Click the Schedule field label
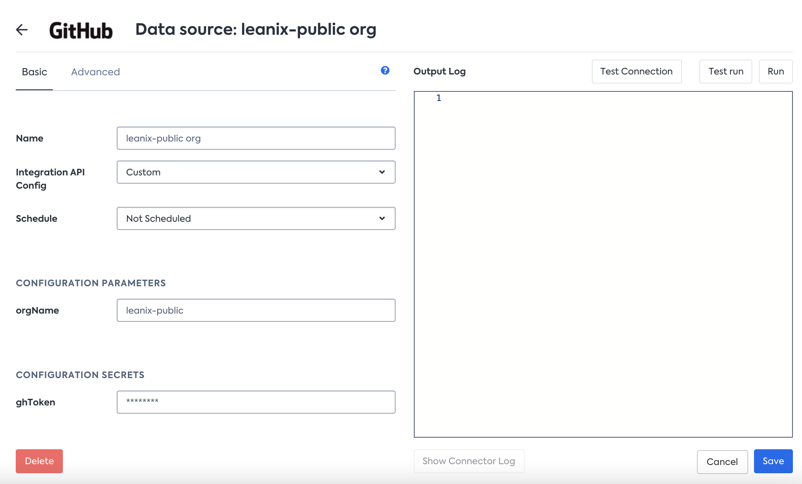 (x=36, y=218)
